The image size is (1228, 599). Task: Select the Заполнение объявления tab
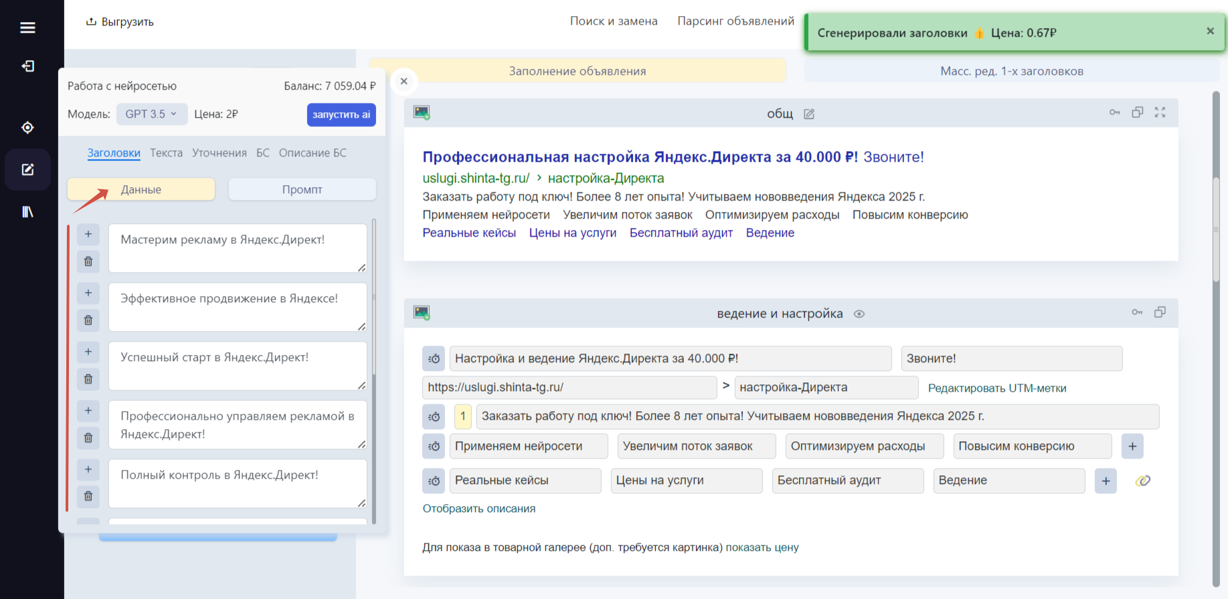coord(578,71)
